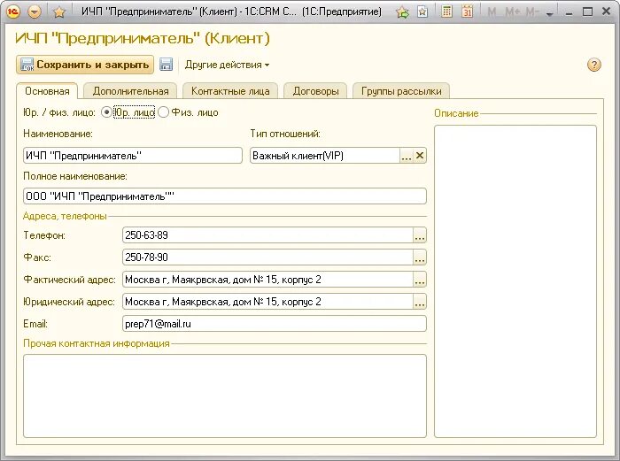Screen dimensions: 620x461
Task: Expand the title bar tools dropdown arrow
Action: coord(549,13)
